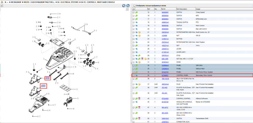Click the small square button at diagram corner

coord(127,9)
